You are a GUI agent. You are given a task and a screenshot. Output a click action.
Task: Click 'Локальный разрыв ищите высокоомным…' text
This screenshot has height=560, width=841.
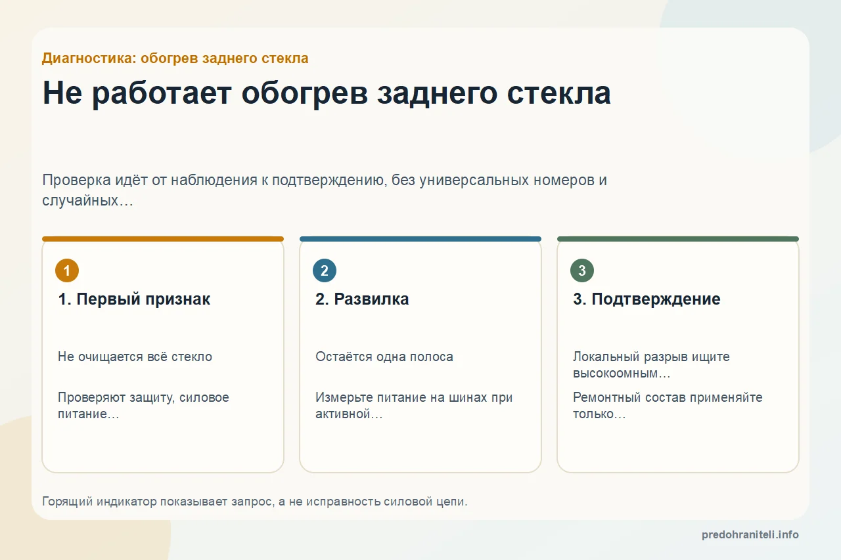point(651,365)
